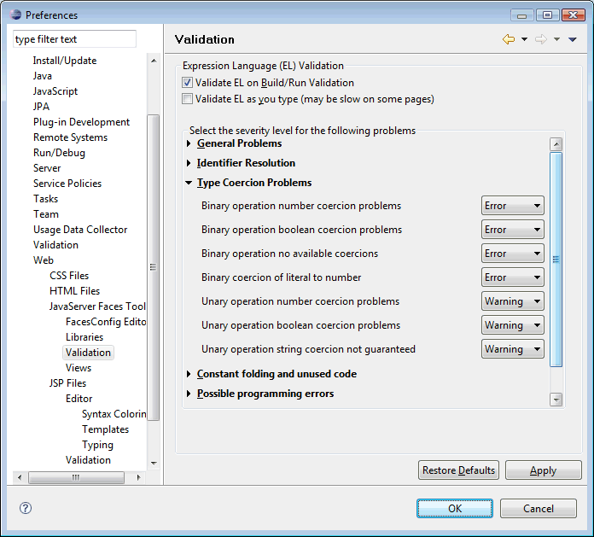Select Libraries tree item

click(84, 337)
